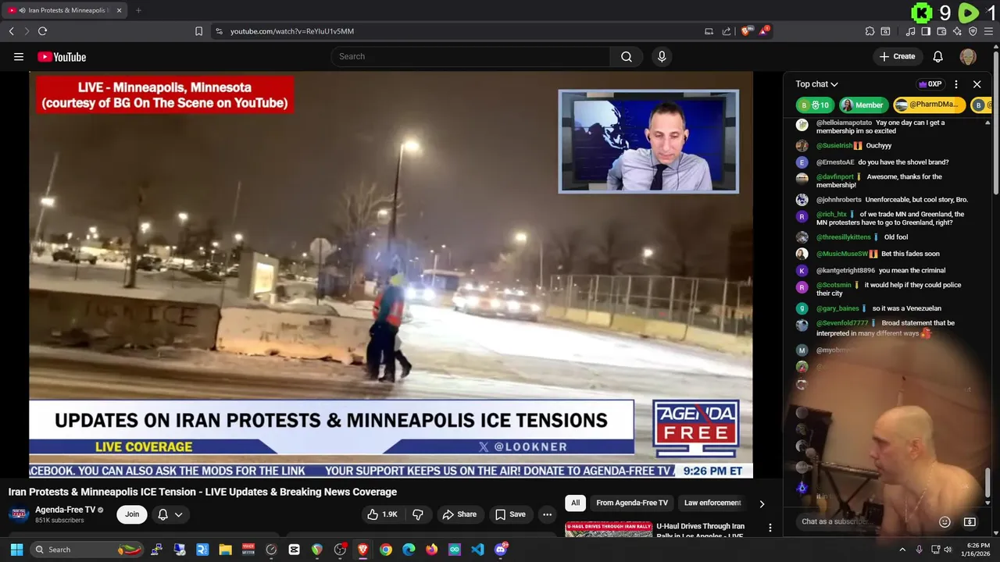Open U-Haul Drives Through Iran Rally thumbnail
The height and width of the screenshot is (562, 1000).
click(609, 529)
